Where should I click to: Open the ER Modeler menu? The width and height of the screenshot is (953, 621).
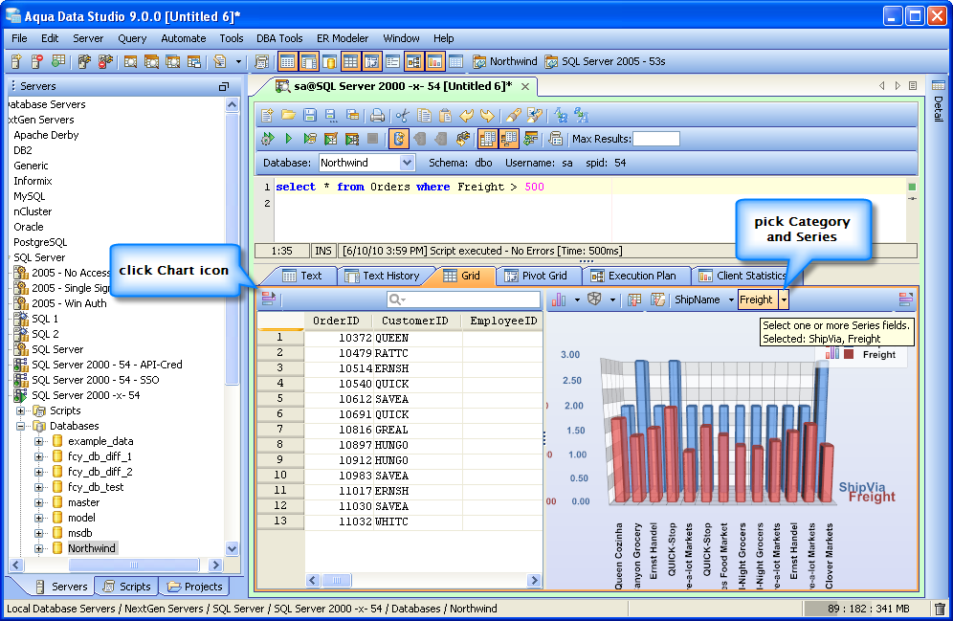pos(343,38)
